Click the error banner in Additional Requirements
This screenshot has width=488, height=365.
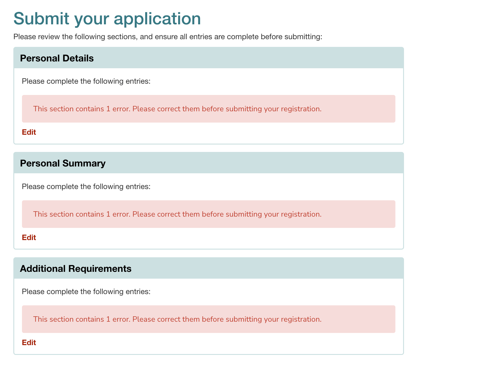click(208, 319)
